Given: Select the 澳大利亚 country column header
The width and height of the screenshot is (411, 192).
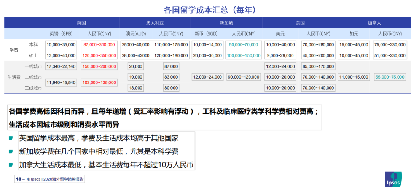Looking at the screenshot, I should (x=155, y=23).
